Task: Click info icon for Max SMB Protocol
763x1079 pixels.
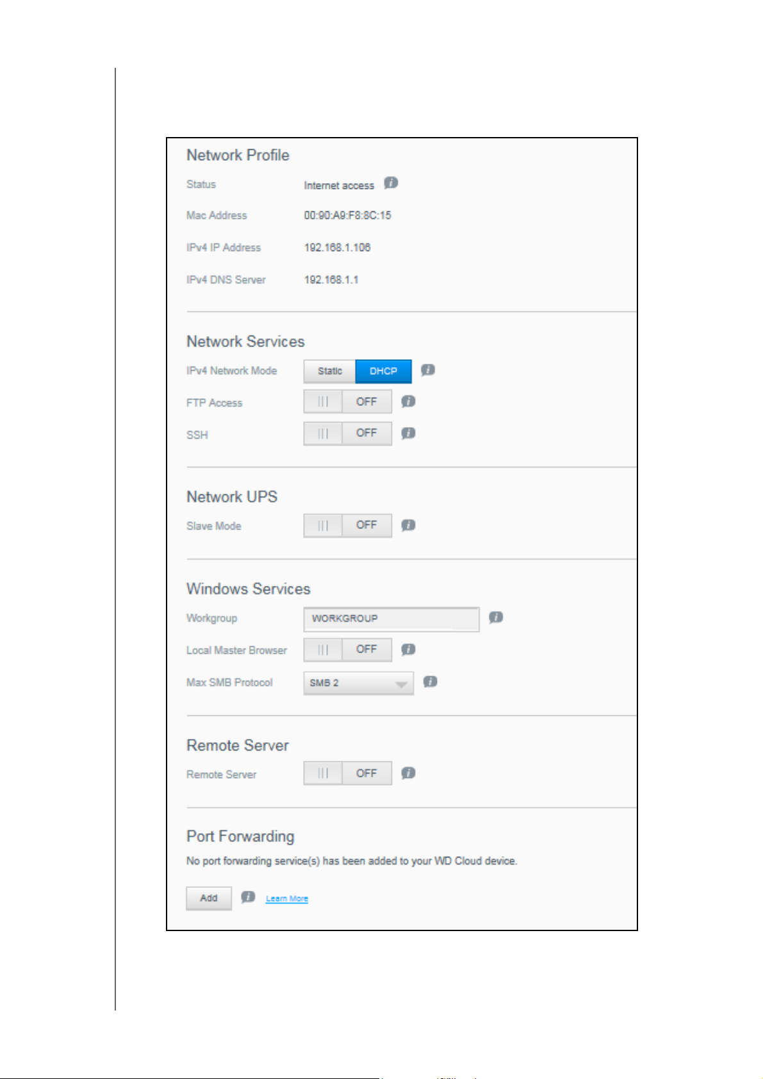Action: (431, 681)
